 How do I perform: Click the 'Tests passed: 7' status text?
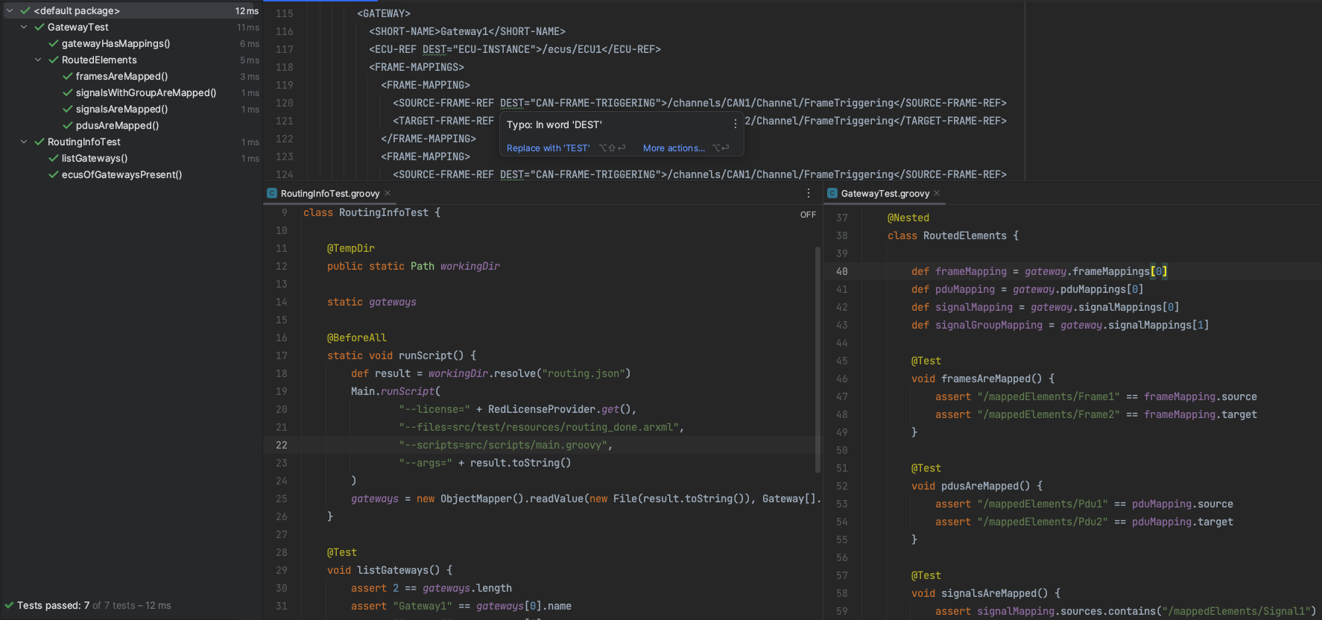point(53,605)
